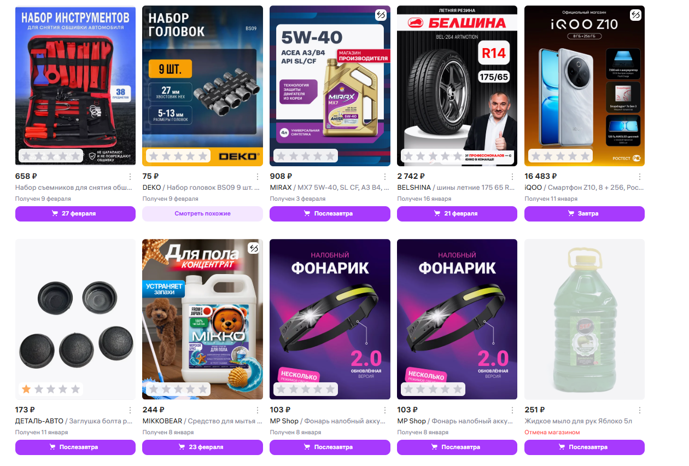Click similar-items icon on iQOO Z10 image
Image resolution: width=689 pixels, height=466 pixels.
(x=635, y=15)
